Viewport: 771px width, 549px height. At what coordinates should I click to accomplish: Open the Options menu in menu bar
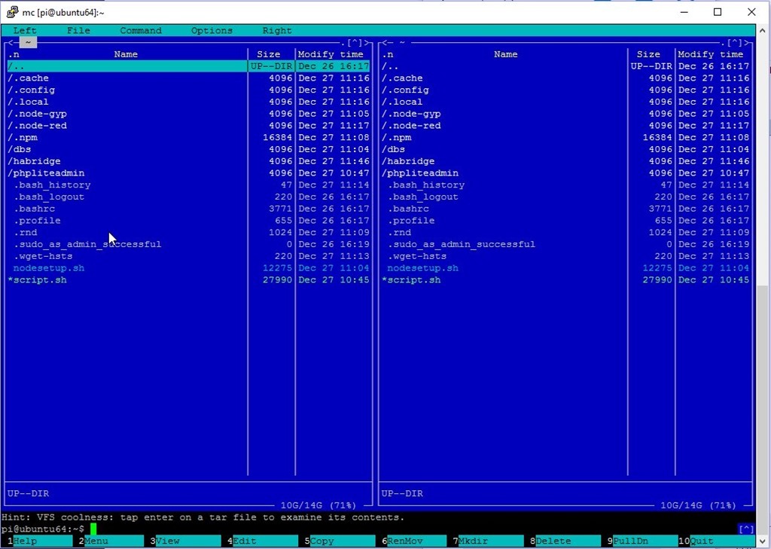point(212,31)
